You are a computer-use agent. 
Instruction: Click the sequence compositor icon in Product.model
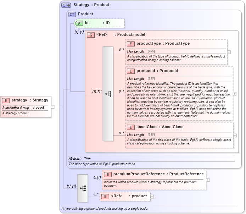(x=108, y=94)
